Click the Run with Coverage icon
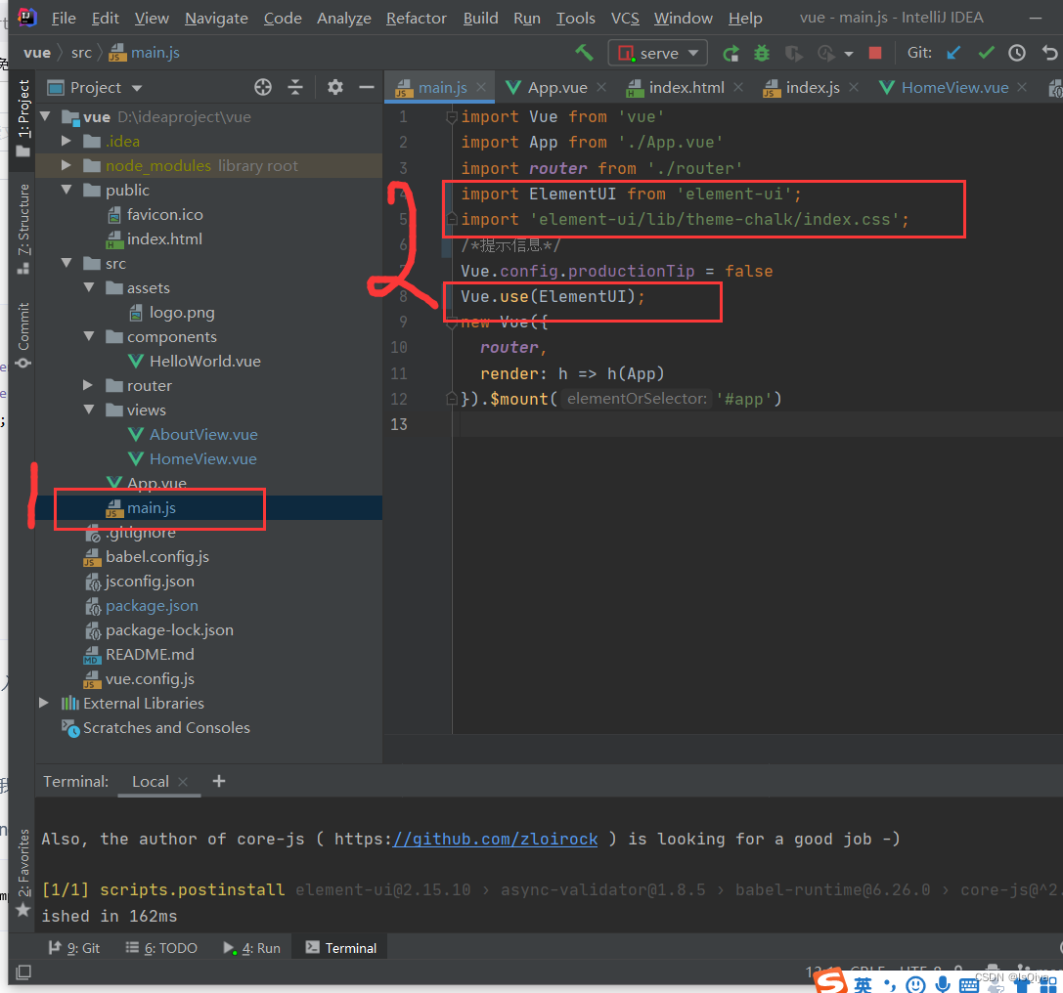The width and height of the screenshot is (1063, 993). pyautogui.click(x=793, y=53)
